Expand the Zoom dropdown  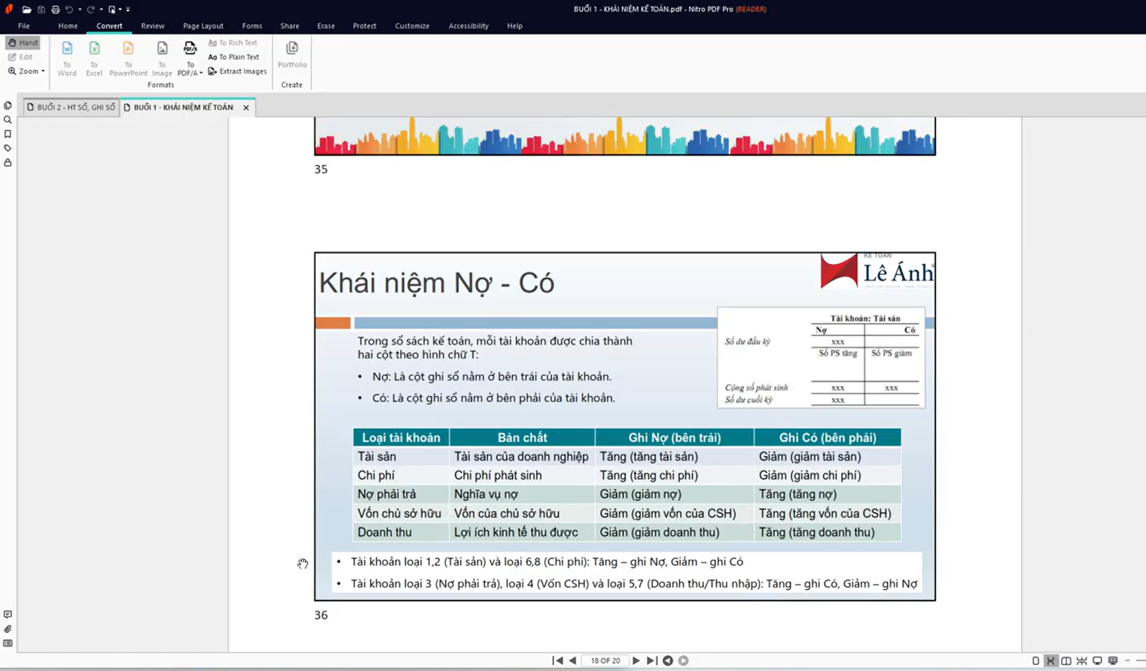[43, 71]
